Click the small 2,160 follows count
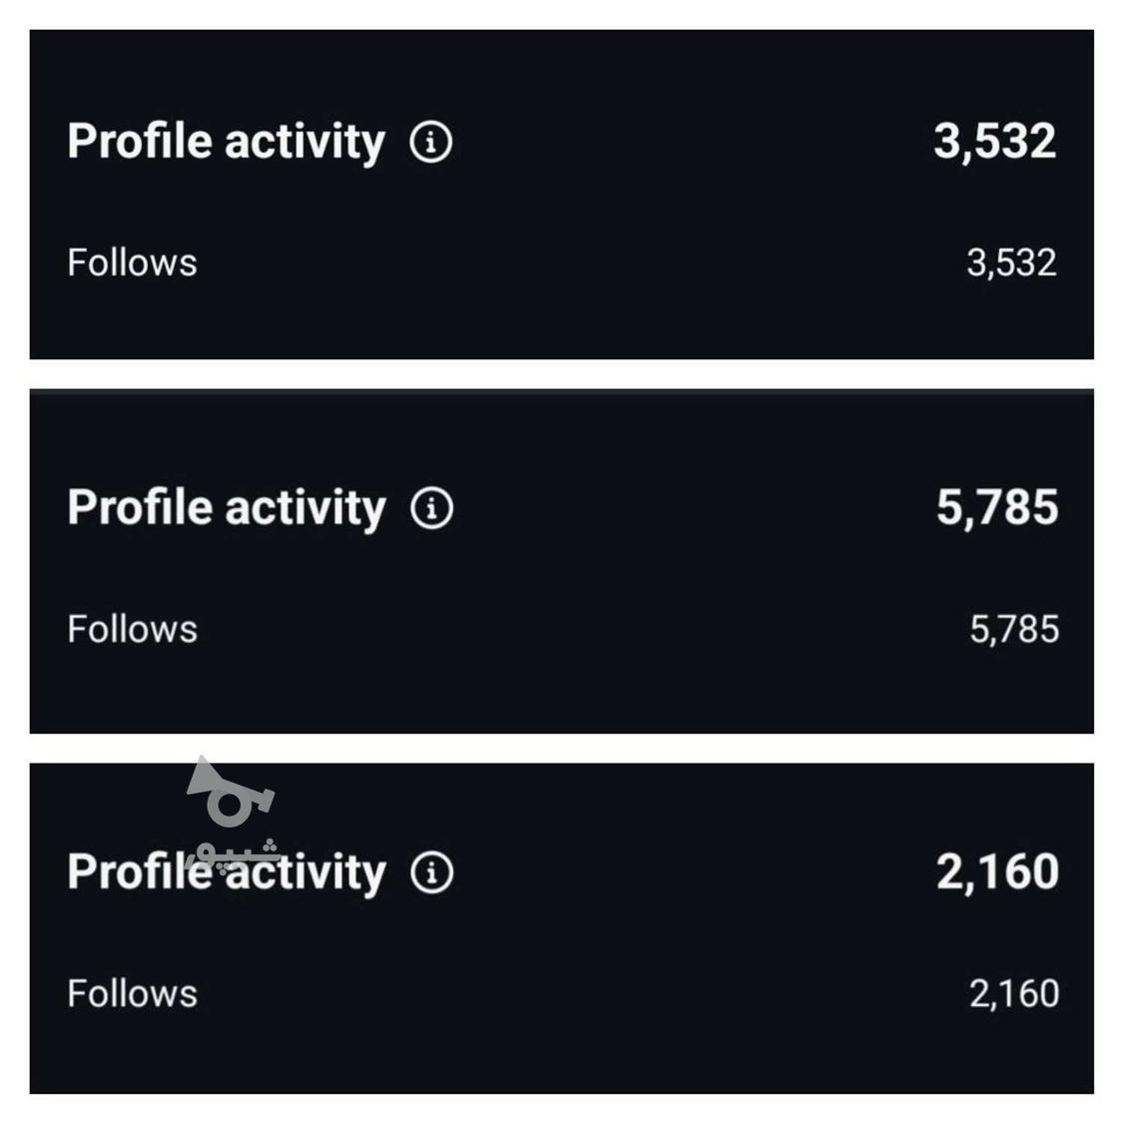Image resolution: width=1123 pixels, height=1123 pixels. (1013, 993)
